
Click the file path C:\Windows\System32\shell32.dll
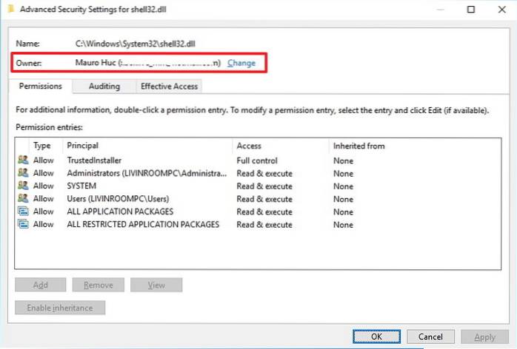(136, 44)
